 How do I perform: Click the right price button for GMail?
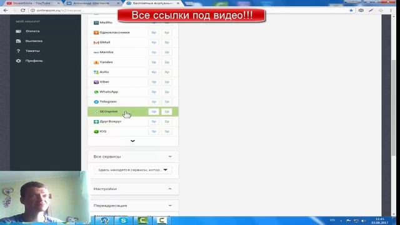(167, 42)
